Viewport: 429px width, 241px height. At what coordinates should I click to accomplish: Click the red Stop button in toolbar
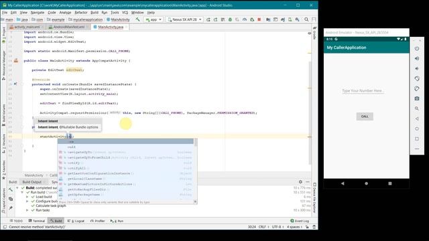[x=259, y=19]
